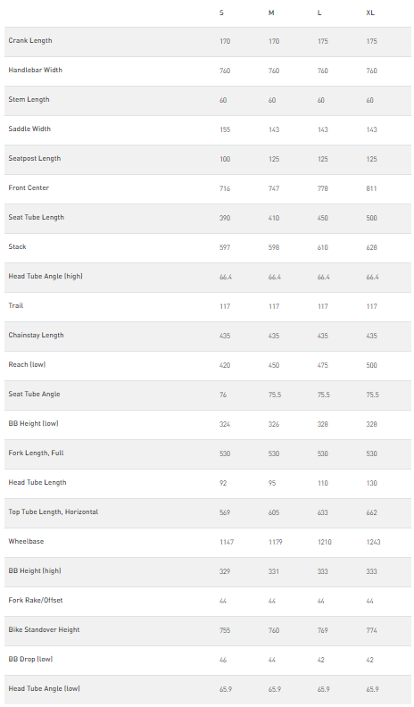Image resolution: width=414 pixels, height=707 pixels.
Task: Select the S size column header
Action: click(221, 13)
